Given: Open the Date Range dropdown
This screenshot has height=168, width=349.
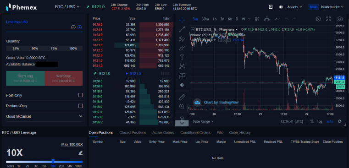Looking at the screenshot, I should tap(203, 121).
